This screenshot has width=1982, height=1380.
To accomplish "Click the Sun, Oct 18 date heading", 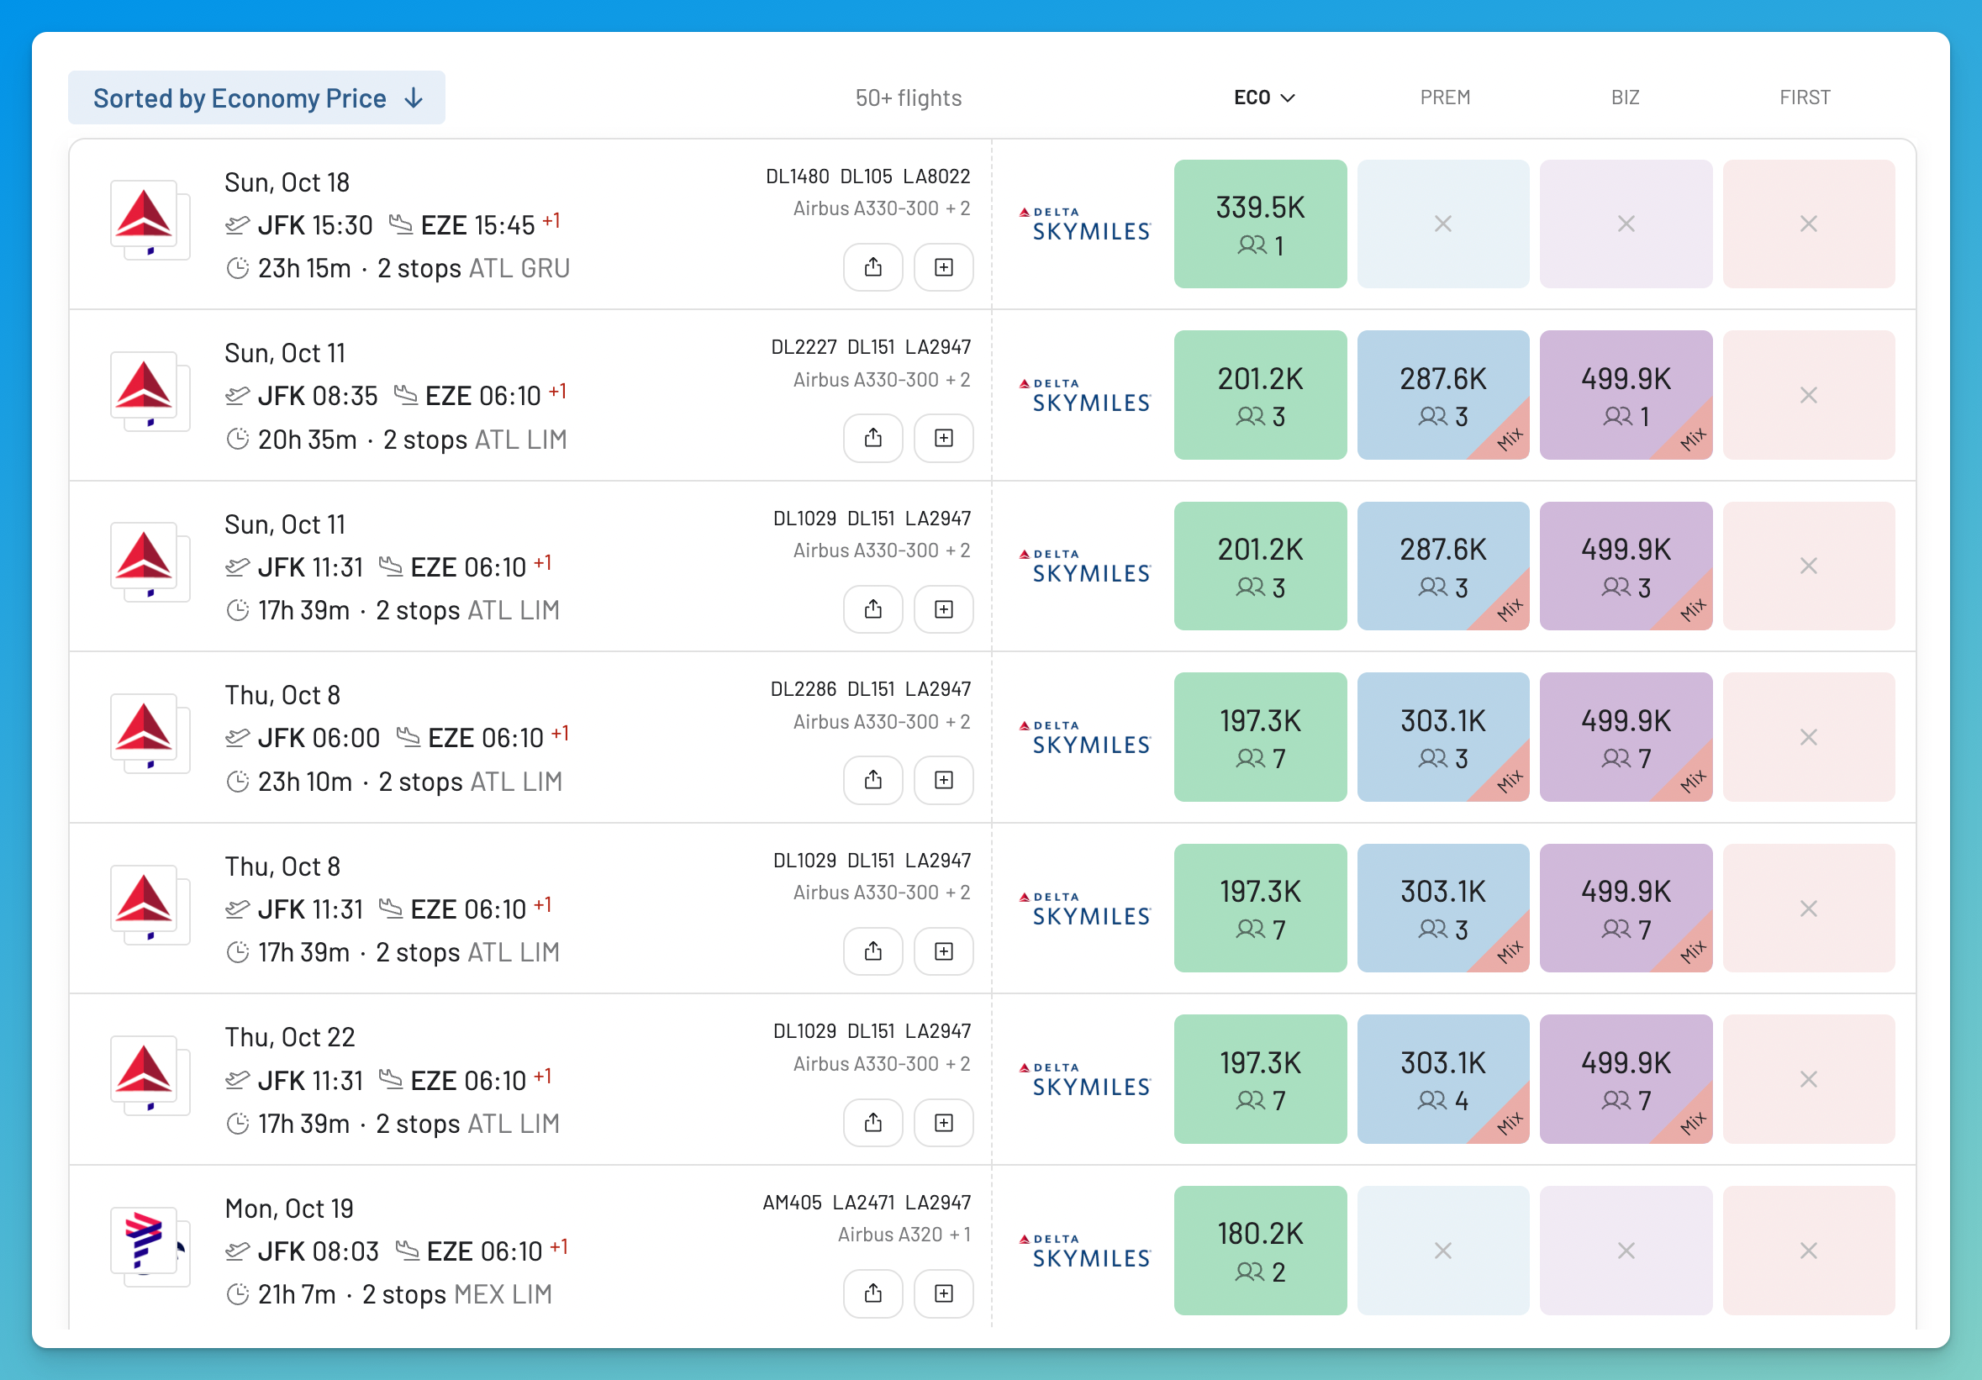I will click(x=287, y=183).
